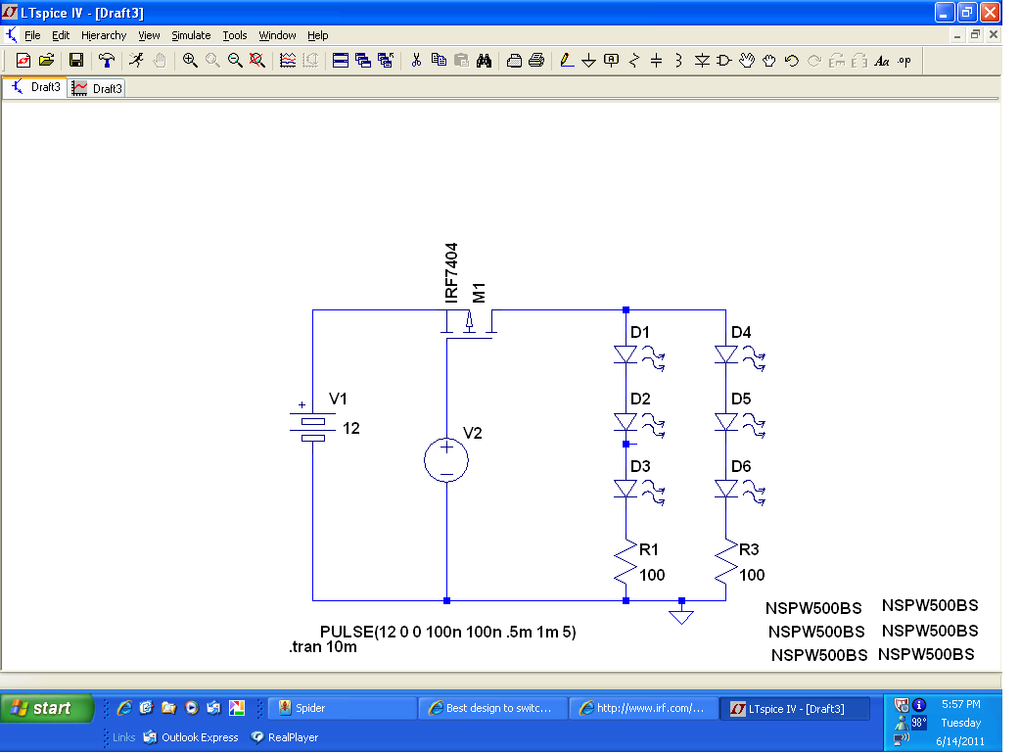Select the .tran 10m directive text
Viewport: 1020px width, 754px height.
pyautogui.click(x=323, y=647)
